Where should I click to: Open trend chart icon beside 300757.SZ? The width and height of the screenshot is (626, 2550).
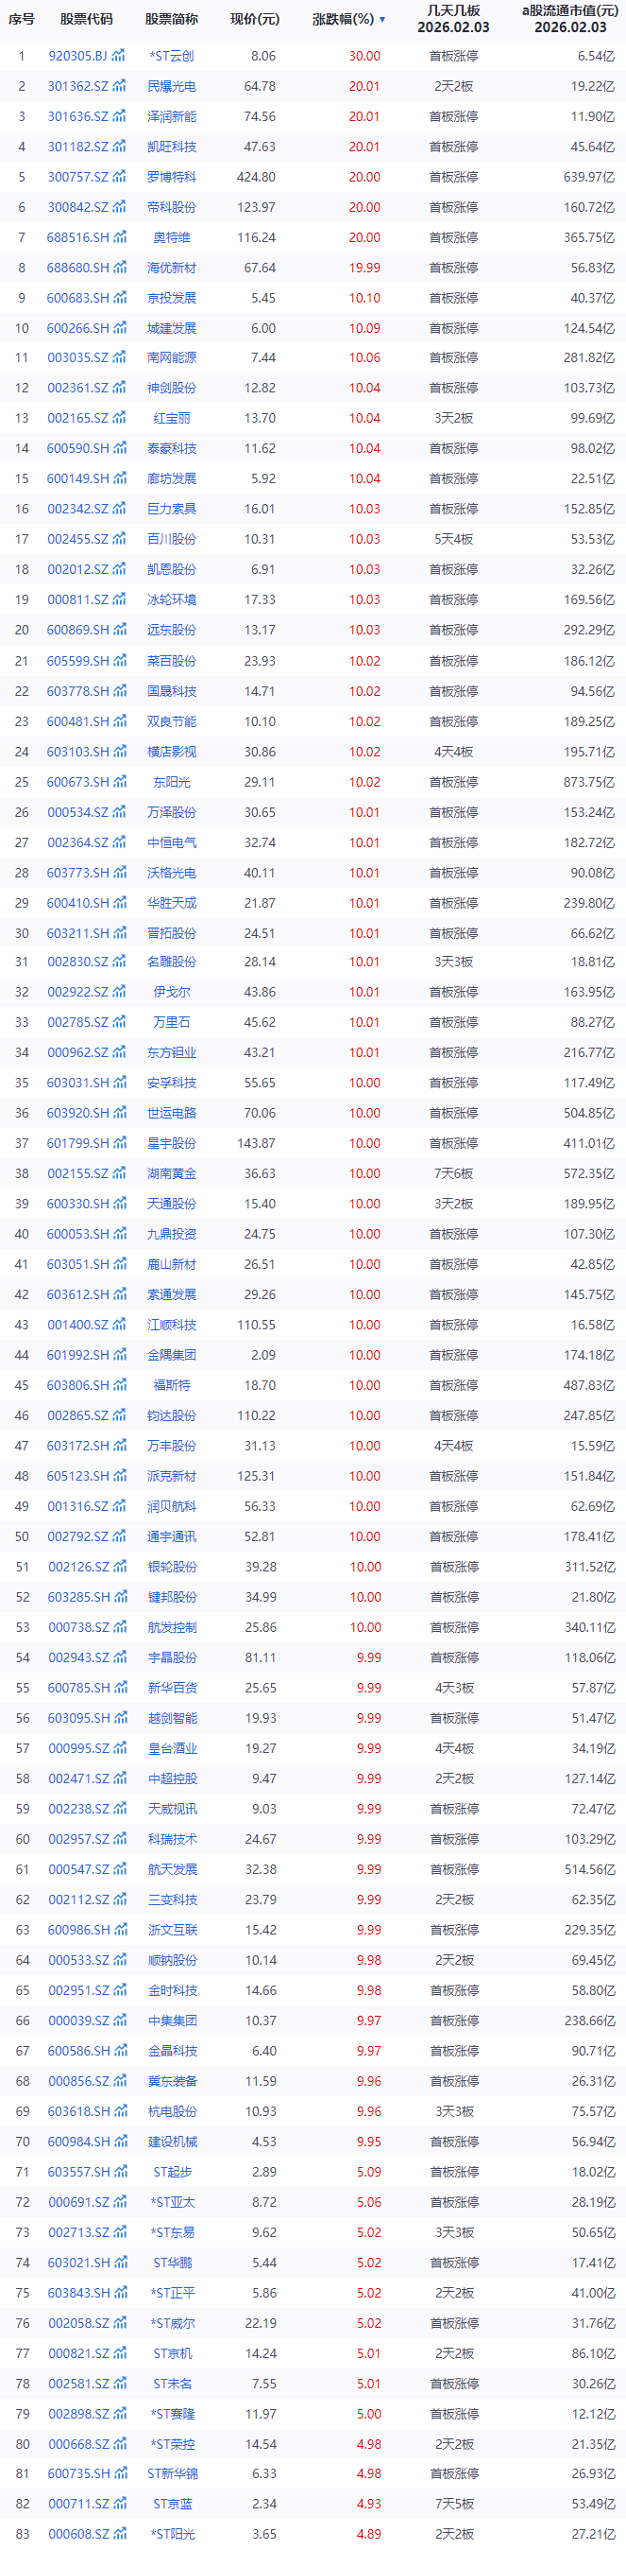(119, 177)
